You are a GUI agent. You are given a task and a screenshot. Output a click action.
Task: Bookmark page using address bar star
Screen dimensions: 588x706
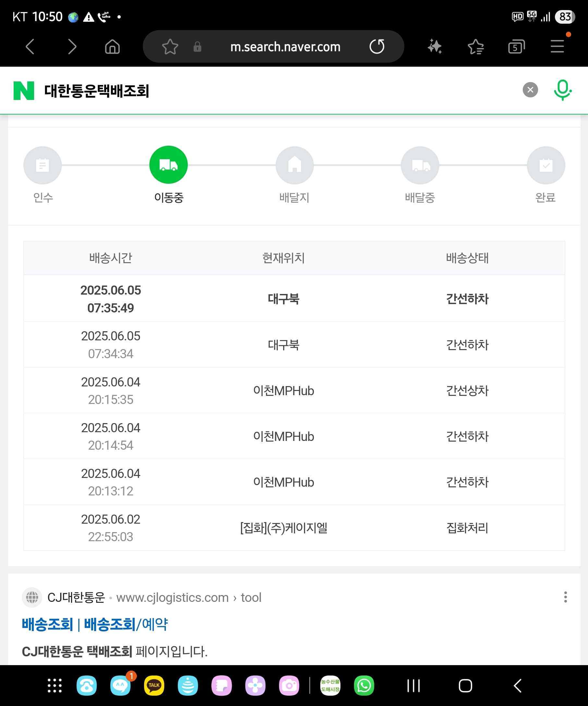[x=170, y=46]
